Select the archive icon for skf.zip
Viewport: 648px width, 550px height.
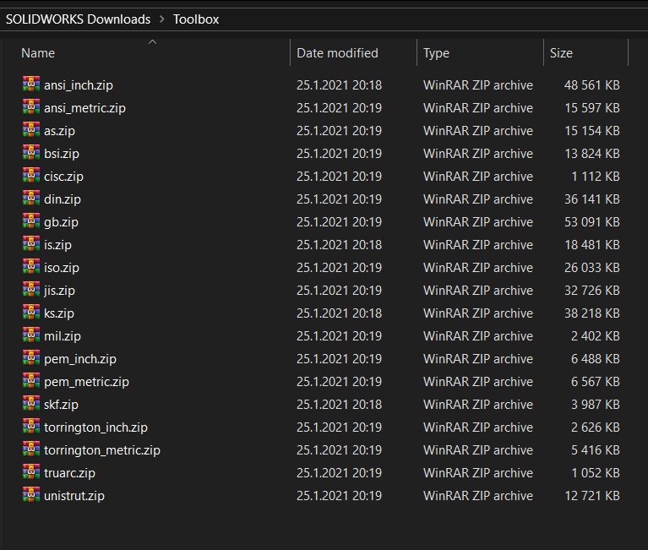[x=31, y=403]
